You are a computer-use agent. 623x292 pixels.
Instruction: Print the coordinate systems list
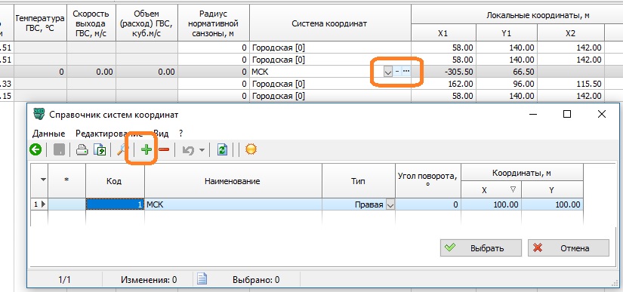(82, 150)
